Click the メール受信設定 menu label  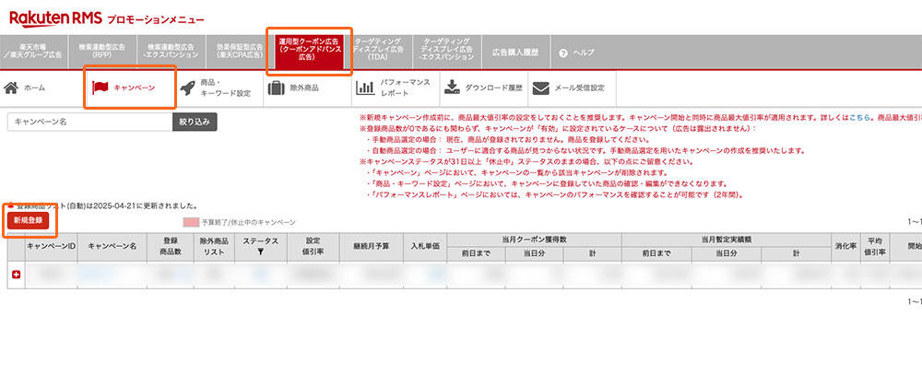click(579, 88)
